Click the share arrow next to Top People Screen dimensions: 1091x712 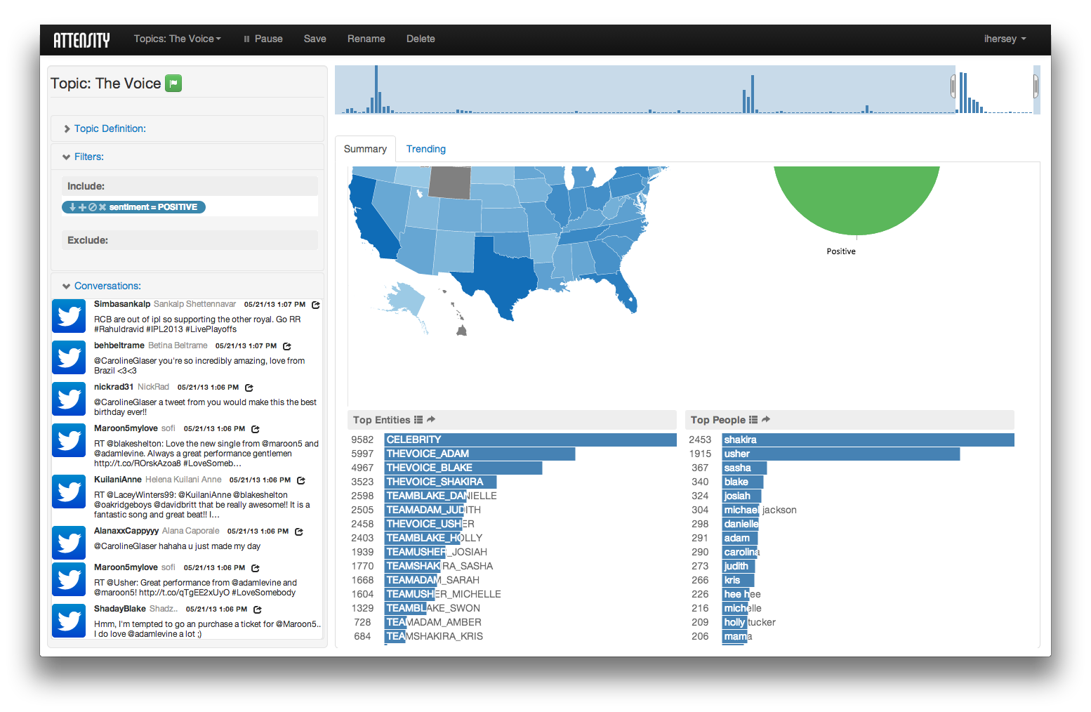[x=766, y=420]
